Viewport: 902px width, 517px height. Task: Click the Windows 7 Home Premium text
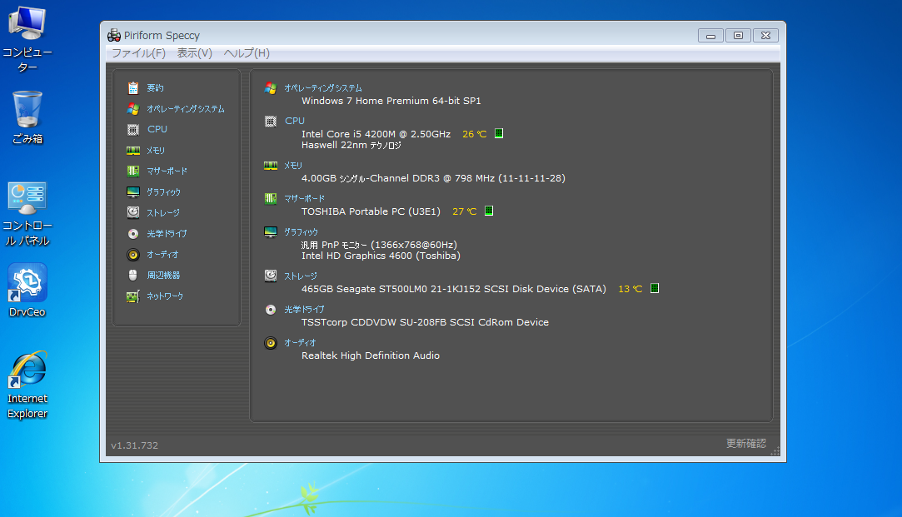pyautogui.click(x=391, y=101)
